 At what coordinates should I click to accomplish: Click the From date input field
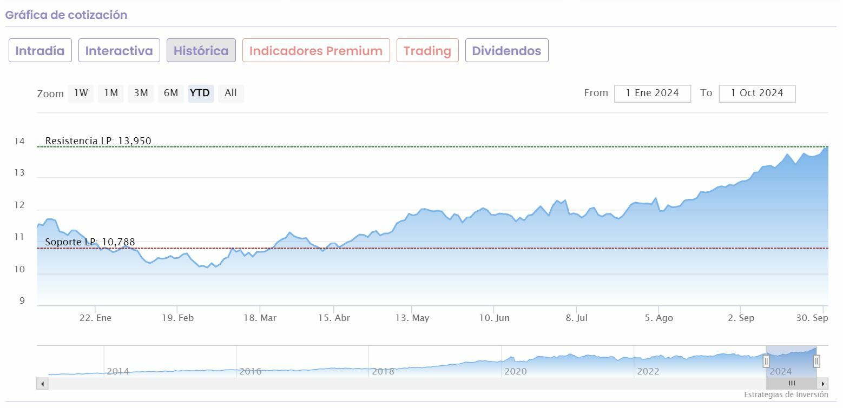[653, 93]
